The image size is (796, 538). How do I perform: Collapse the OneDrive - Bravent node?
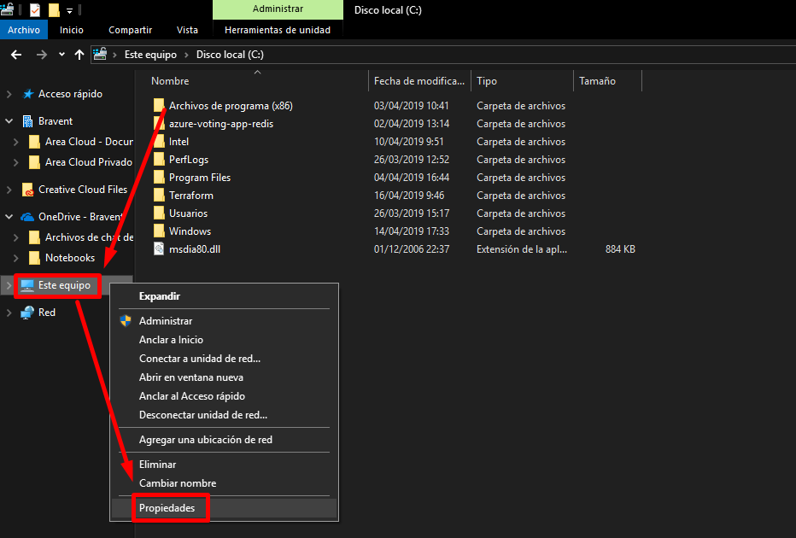tap(9, 217)
